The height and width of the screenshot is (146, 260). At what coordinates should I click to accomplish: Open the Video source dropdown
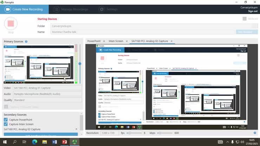(47, 88)
